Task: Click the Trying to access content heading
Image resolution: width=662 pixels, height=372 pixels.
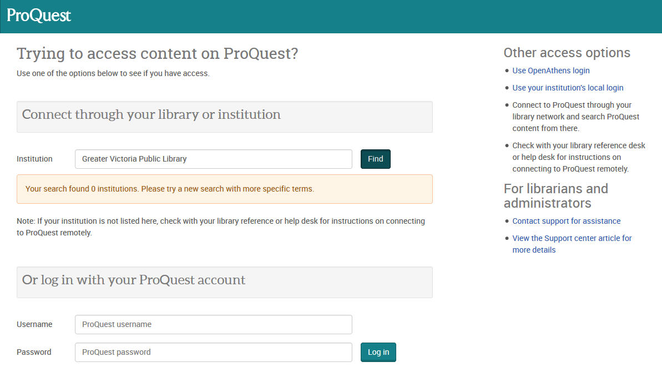Action: coord(158,54)
